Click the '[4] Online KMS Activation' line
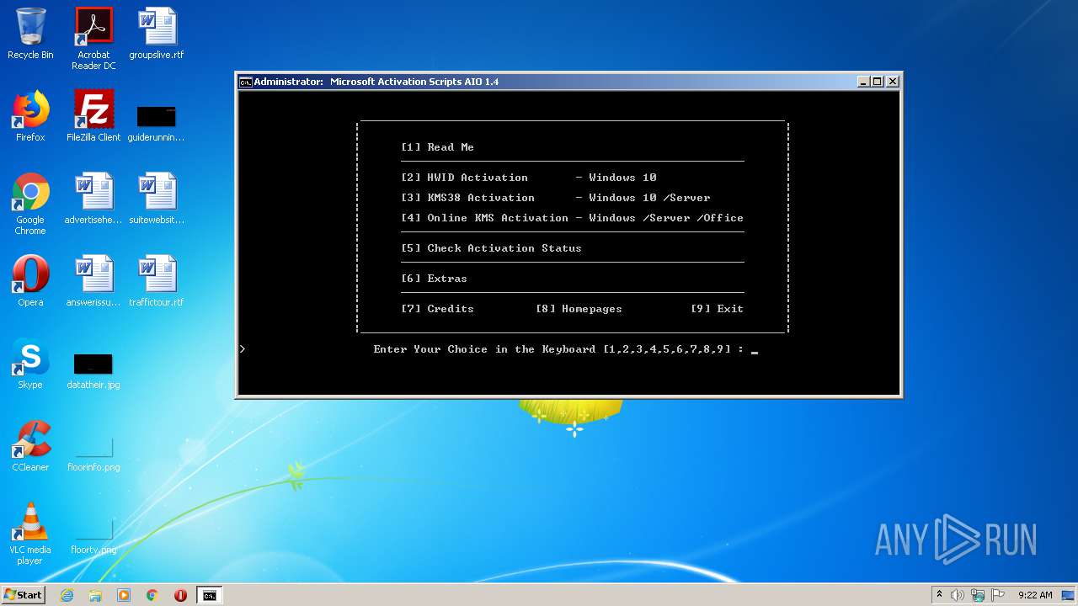The width and height of the screenshot is (1078, 606). tap(572, 218)
